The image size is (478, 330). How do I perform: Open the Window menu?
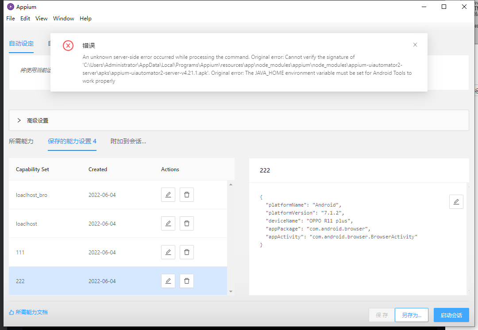(63, 18)
